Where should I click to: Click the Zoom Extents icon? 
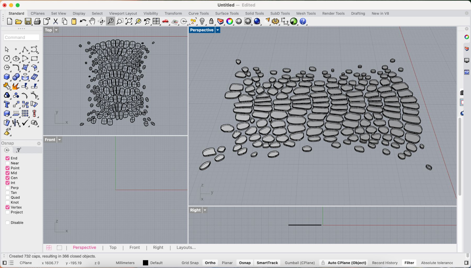coord(129,21)
